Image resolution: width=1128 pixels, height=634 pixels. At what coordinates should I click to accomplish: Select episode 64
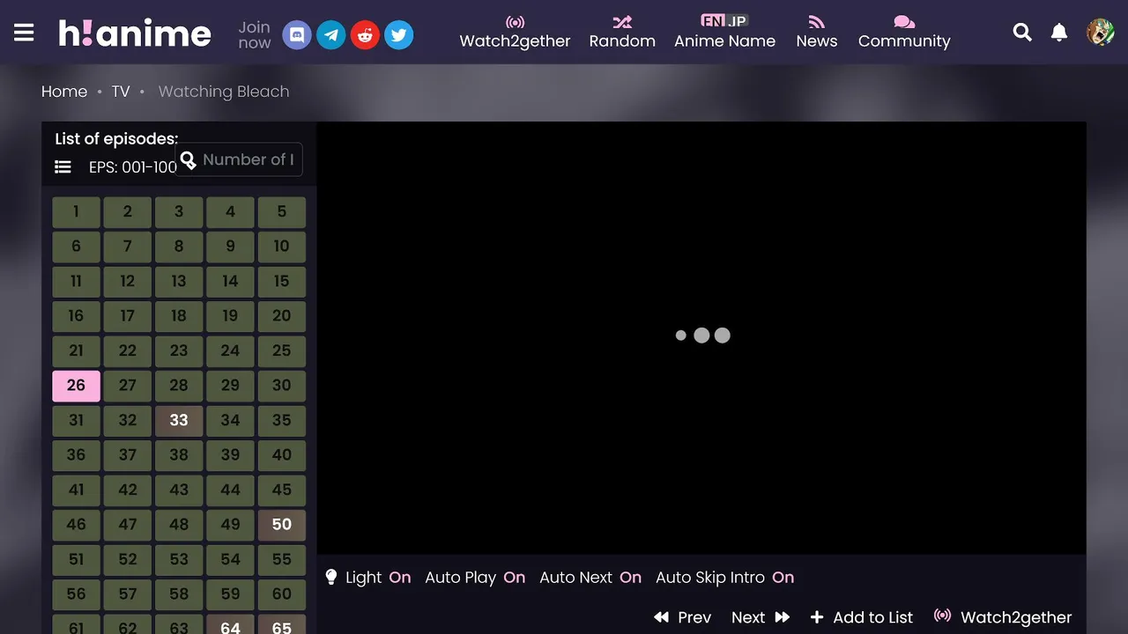point(230,624)
